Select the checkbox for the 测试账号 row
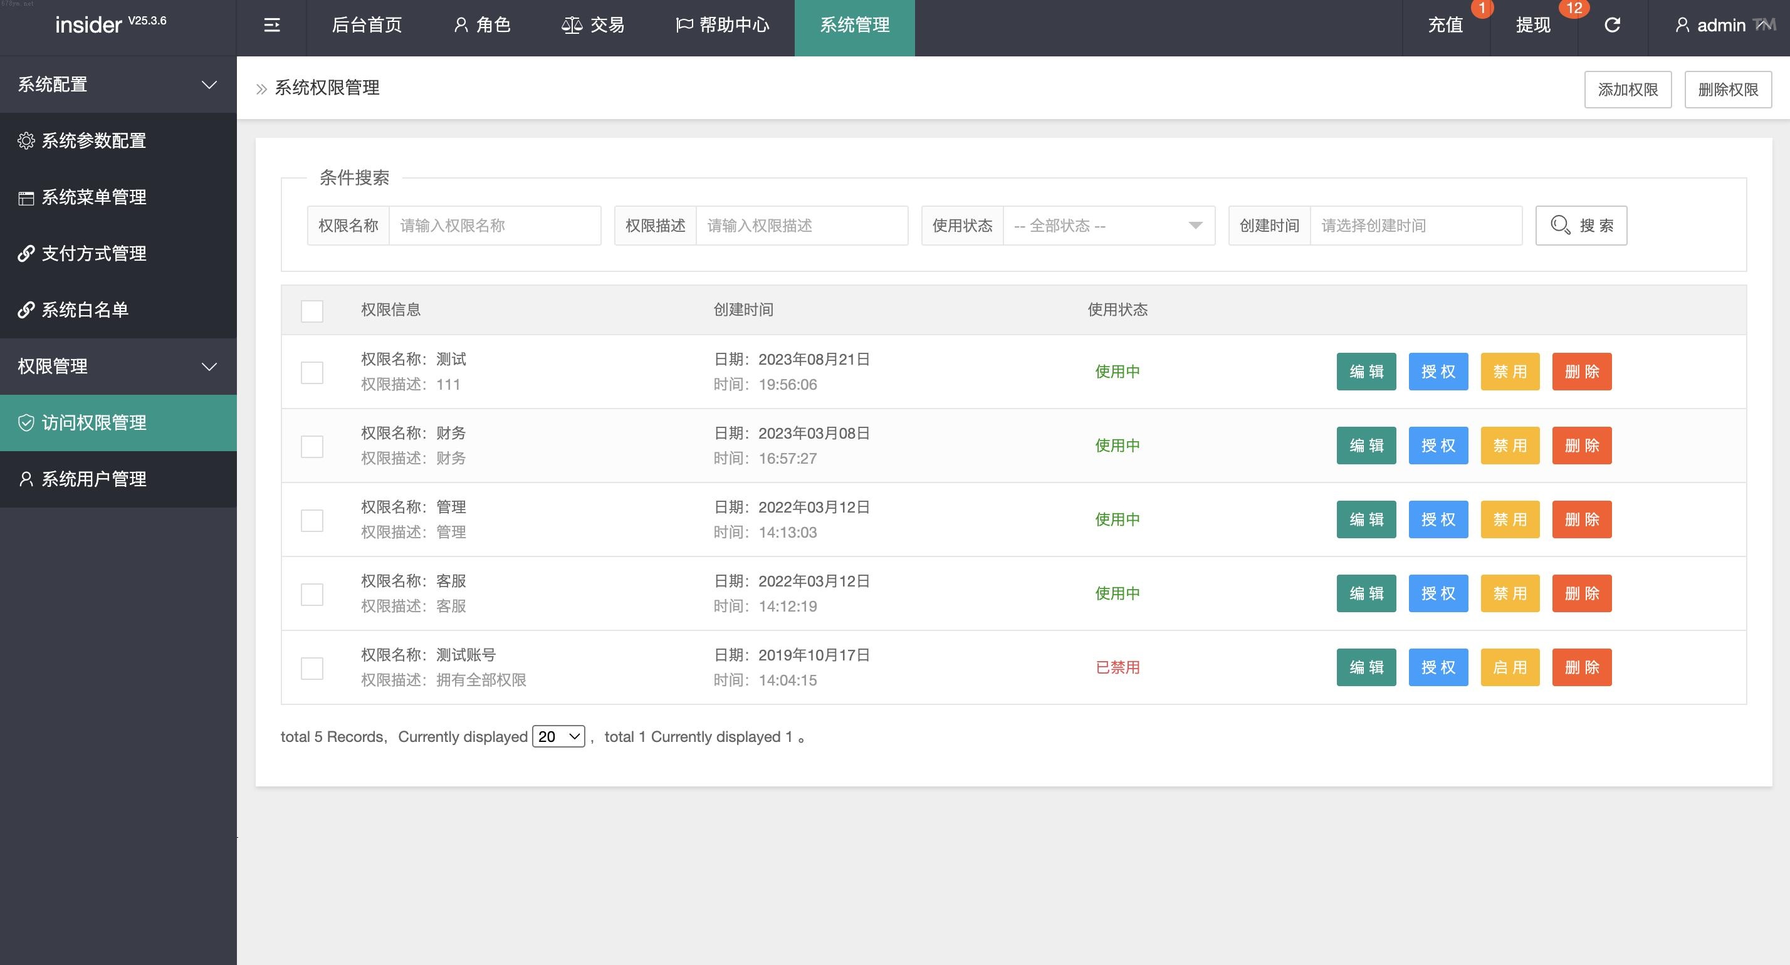The width and height of the screenshot is (1790, 965). 312,669
